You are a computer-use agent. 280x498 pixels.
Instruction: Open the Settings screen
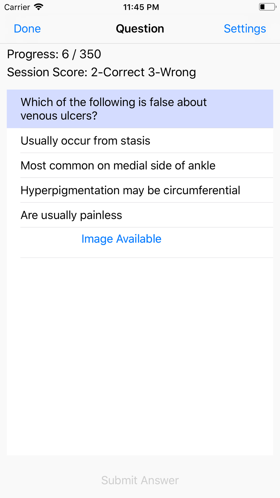pos(245,29)
